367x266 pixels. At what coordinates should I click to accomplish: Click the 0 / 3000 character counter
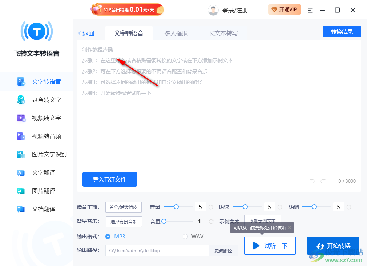[x=347, y=181]
